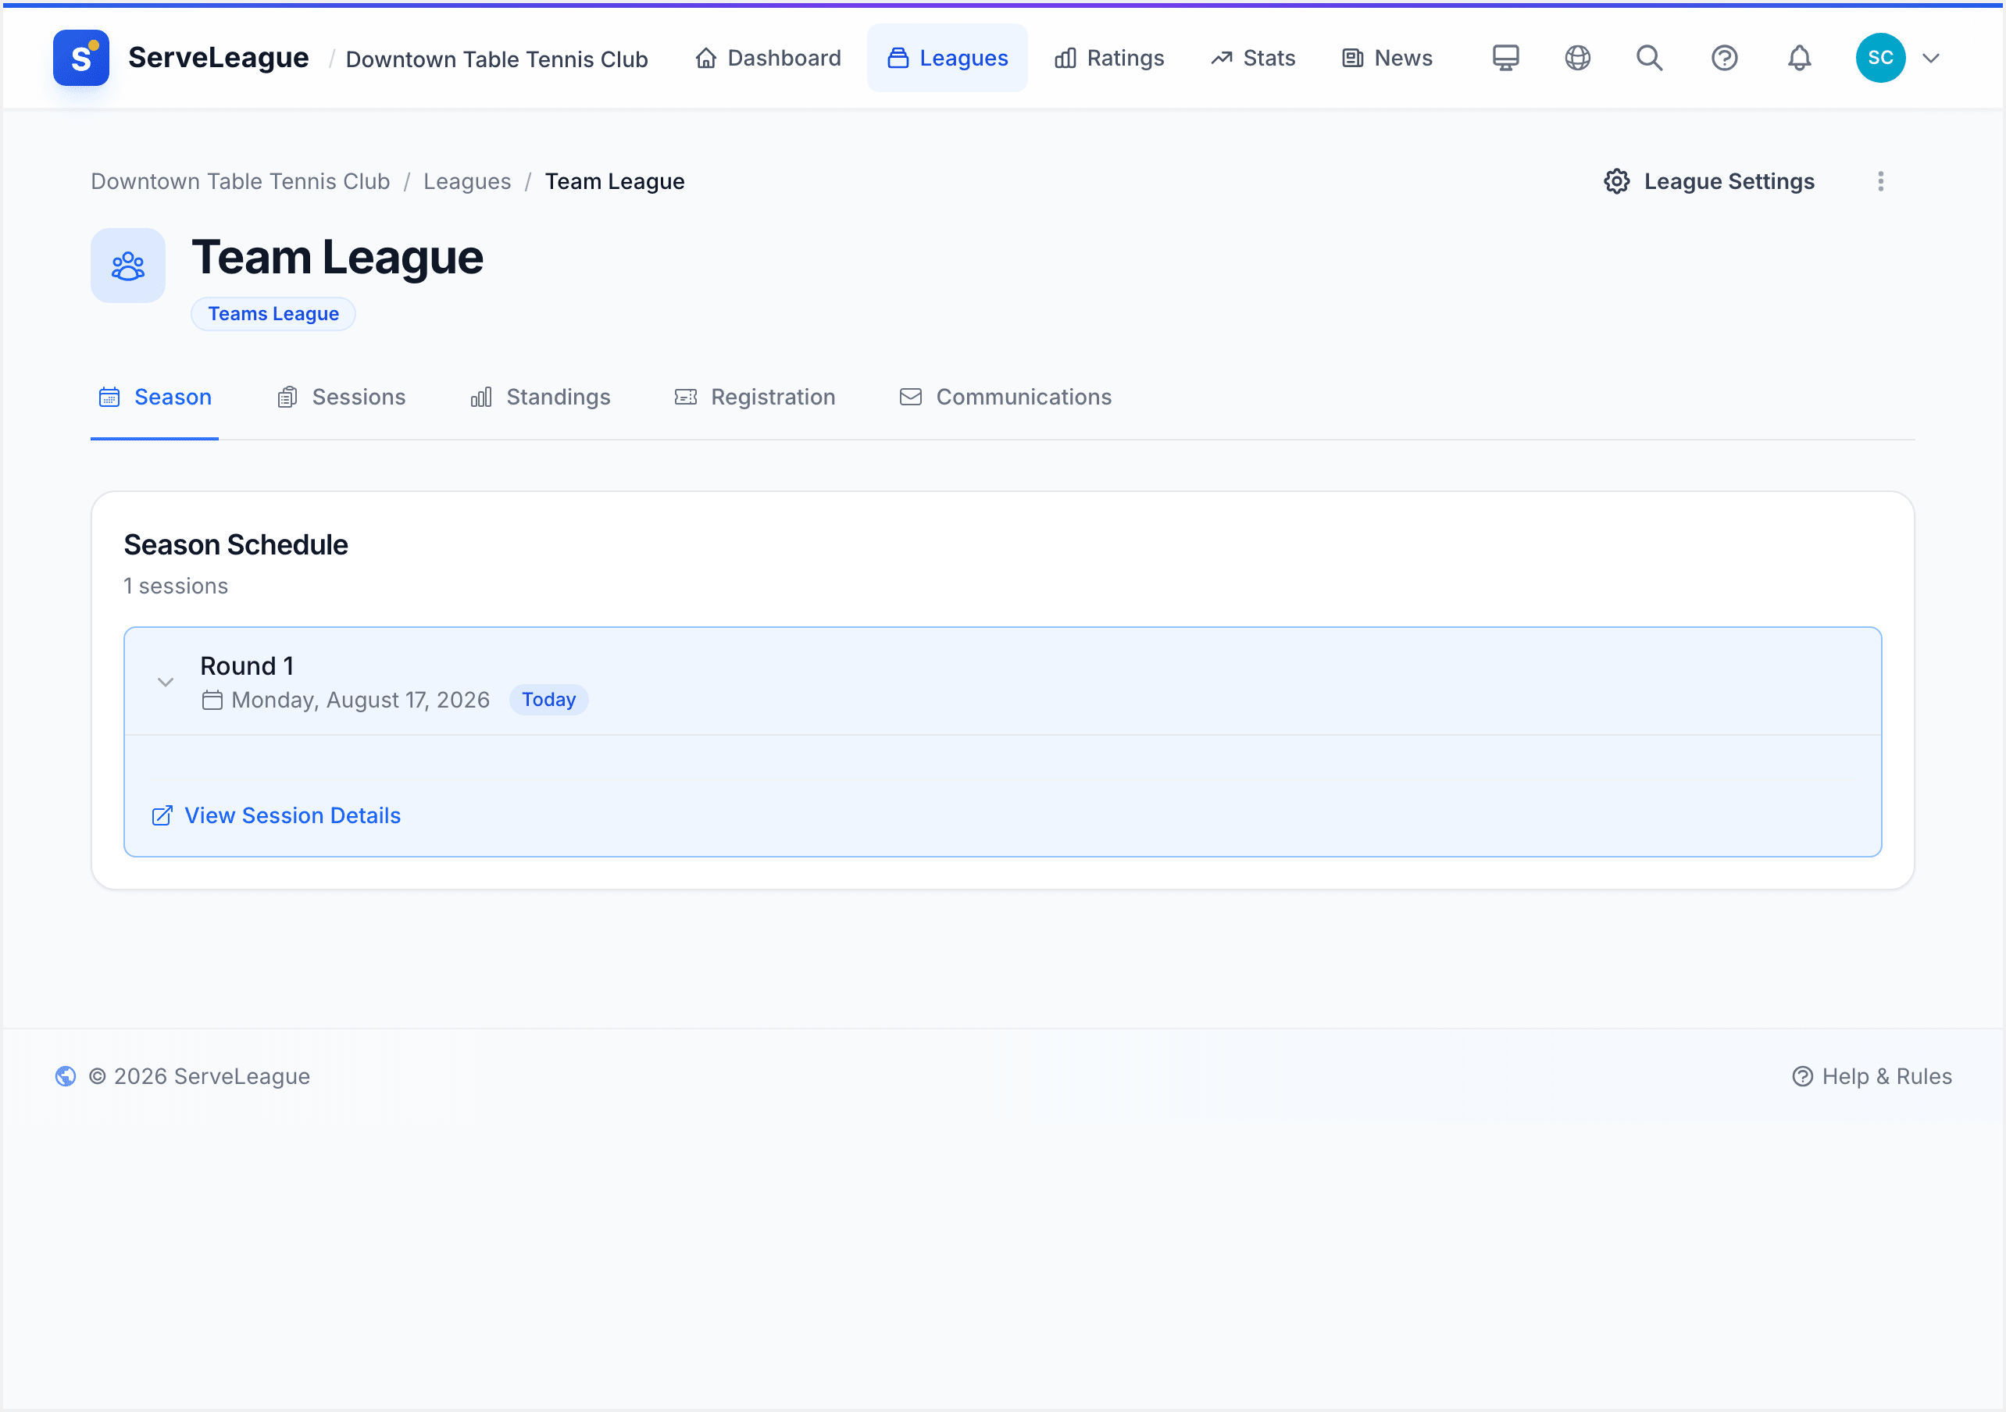Viewport: 2006px width, 1412px height.
Task: Click View Session Details link
Action: (x=276, y=815)
